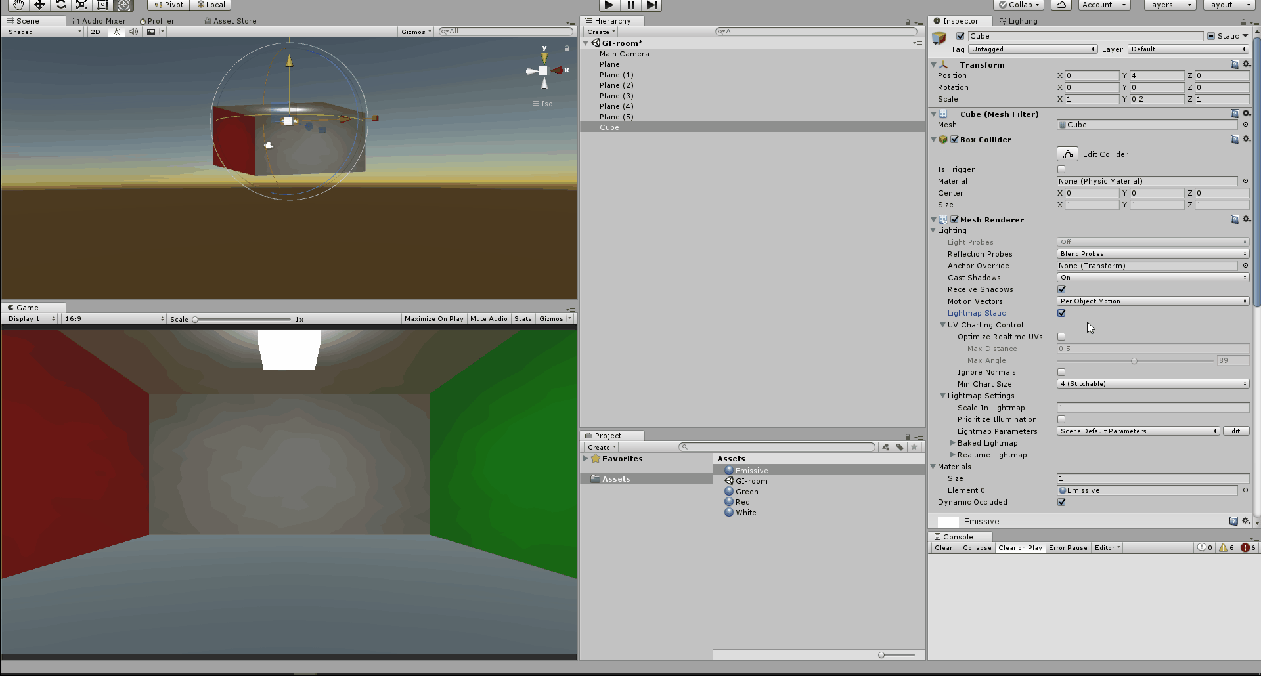Switch to the Audio Mixer tab
The image size is (1261, 676).
click(99, 21)
